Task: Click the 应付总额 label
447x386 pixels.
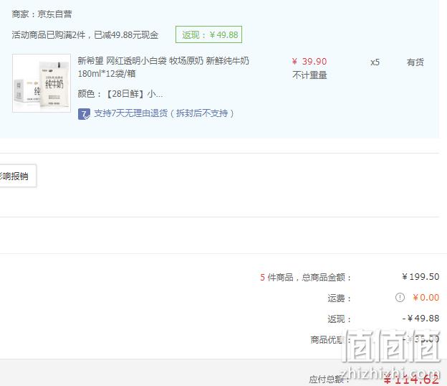Action: click(x=330, y=380)
